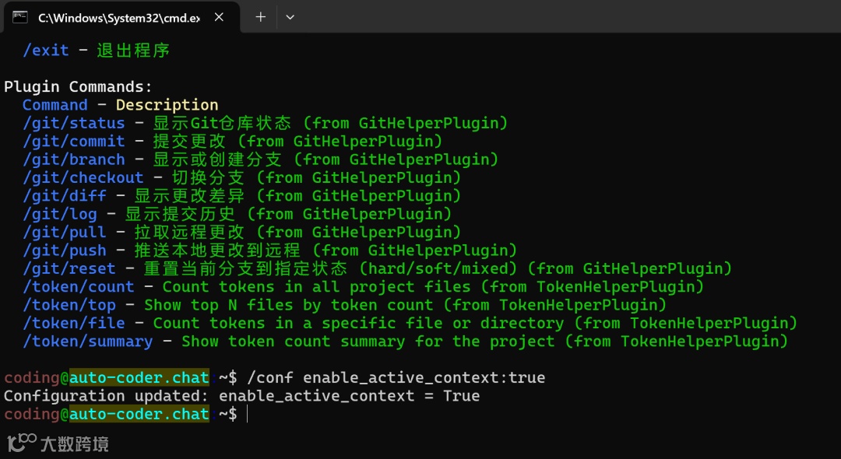Click highlighted auto-coder.chat on the last prompt
The image size is (841, 459).
pos(139,414)
